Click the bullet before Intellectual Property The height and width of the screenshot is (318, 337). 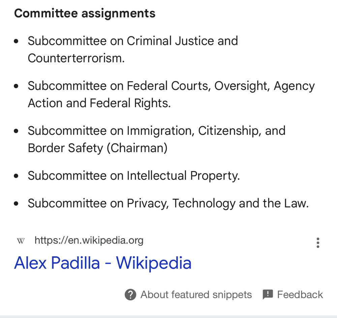16,176
